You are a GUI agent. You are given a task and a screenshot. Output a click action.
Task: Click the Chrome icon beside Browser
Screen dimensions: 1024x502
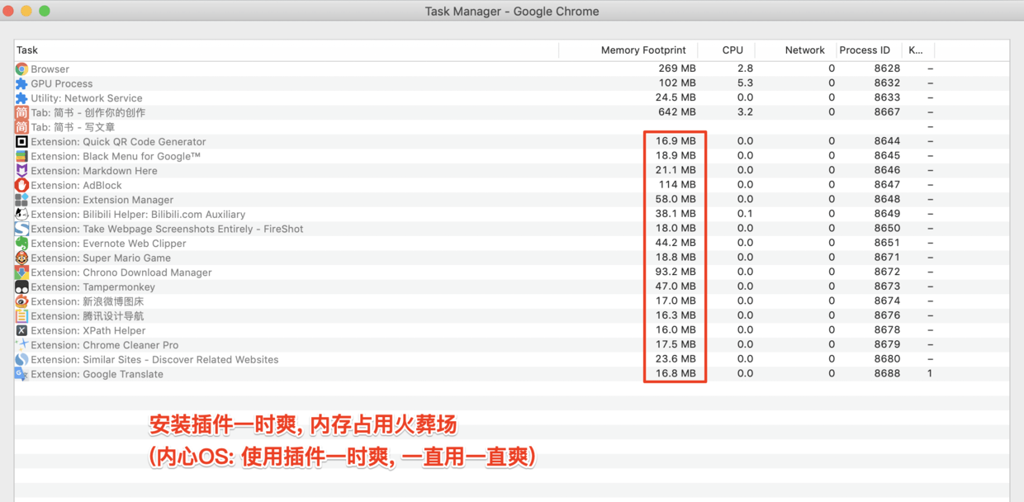click(21, 69)
